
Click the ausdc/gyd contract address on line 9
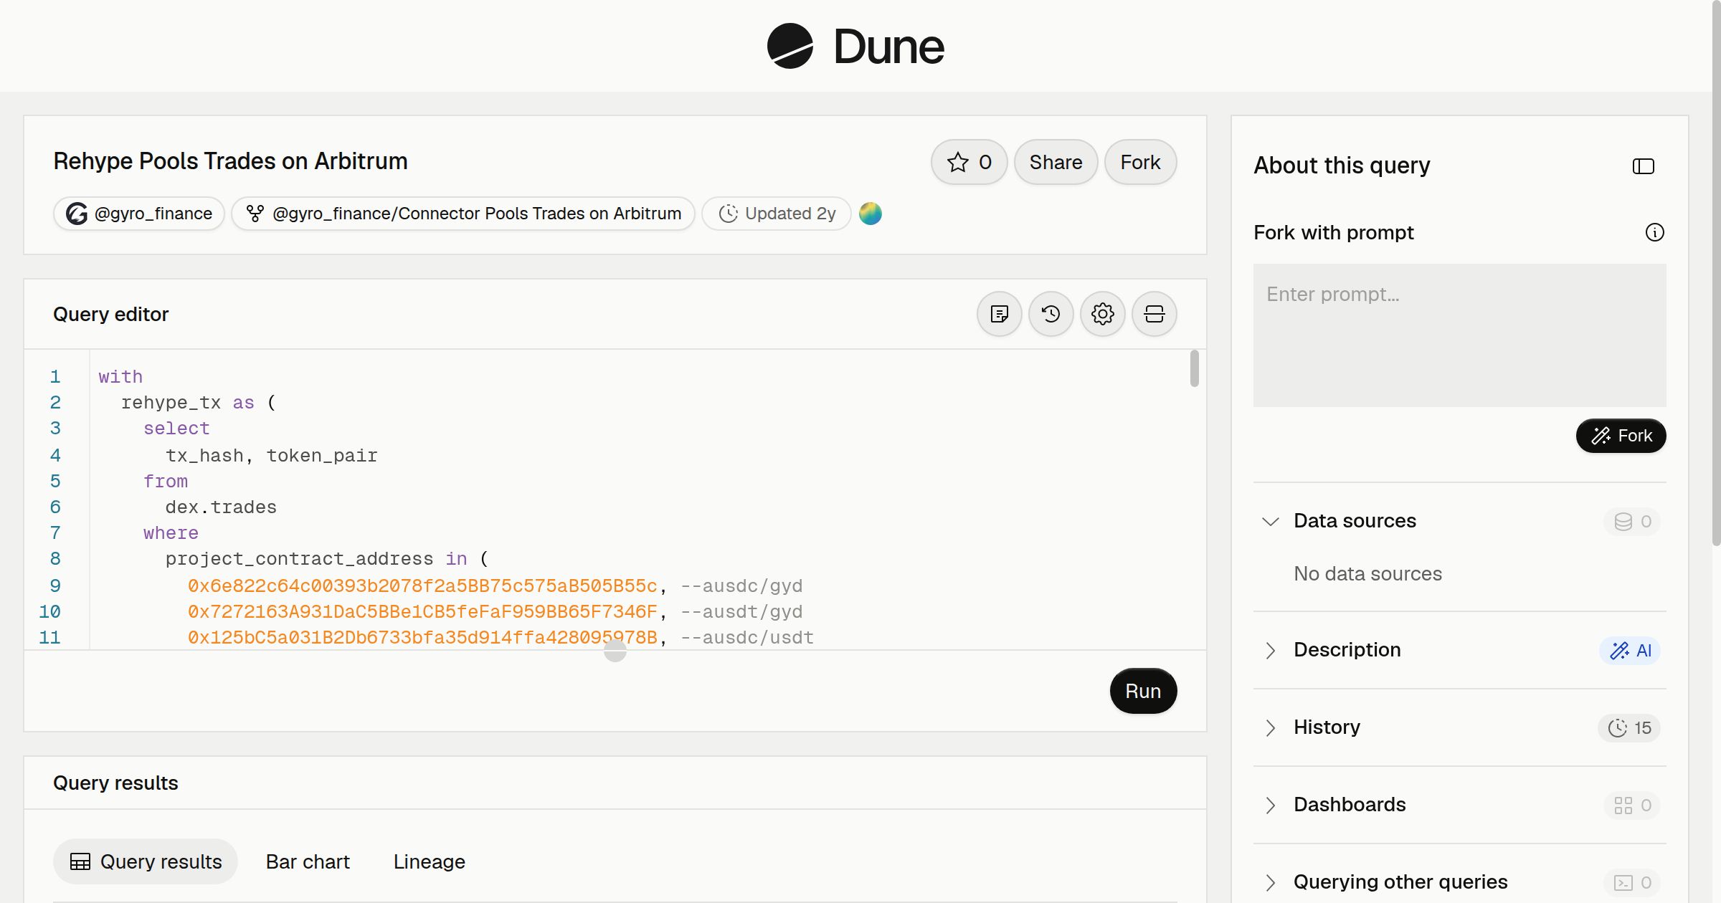click(x=422, y=586)
